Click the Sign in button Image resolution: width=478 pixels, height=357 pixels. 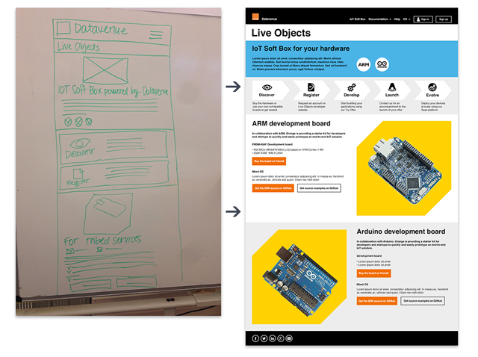[x=423, y=19]
